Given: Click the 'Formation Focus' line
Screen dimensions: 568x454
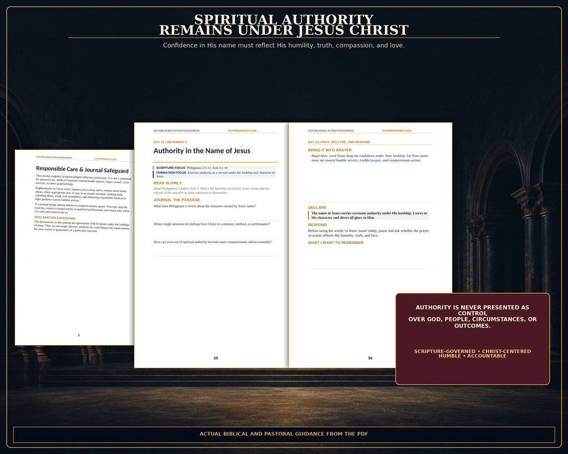Looking at the screenshot, I should [215, 174].
